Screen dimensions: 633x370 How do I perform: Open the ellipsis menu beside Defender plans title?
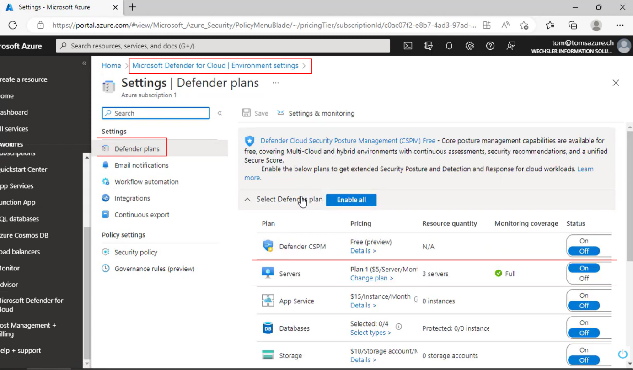275,83
